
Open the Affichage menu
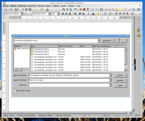(22, 6)
